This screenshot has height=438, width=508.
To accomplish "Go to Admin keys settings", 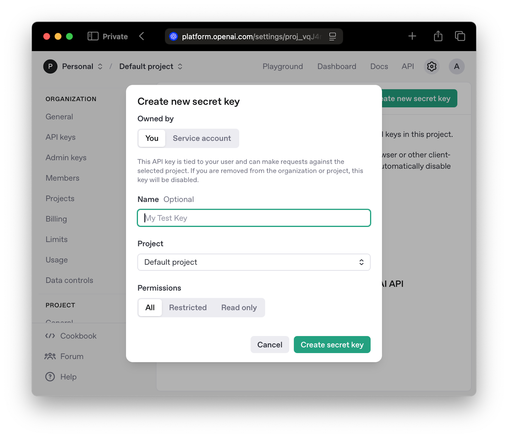I will [x=66, y=158].
